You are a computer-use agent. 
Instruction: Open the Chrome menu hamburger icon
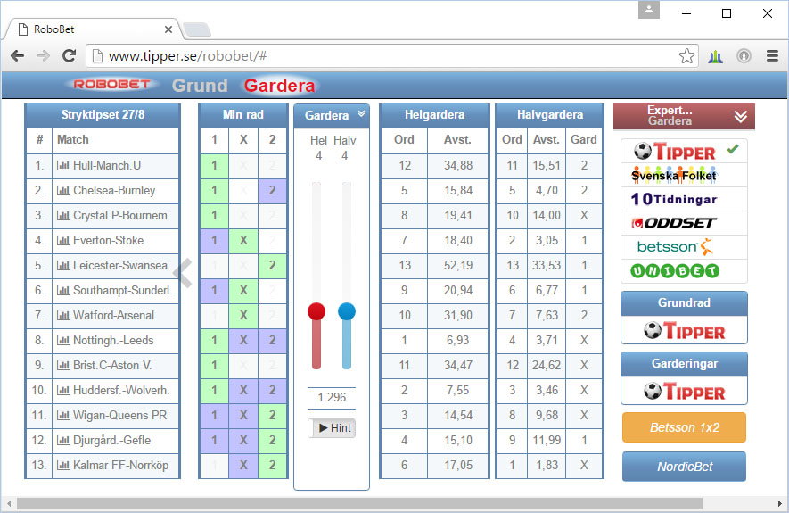click(x=772, y=56)
